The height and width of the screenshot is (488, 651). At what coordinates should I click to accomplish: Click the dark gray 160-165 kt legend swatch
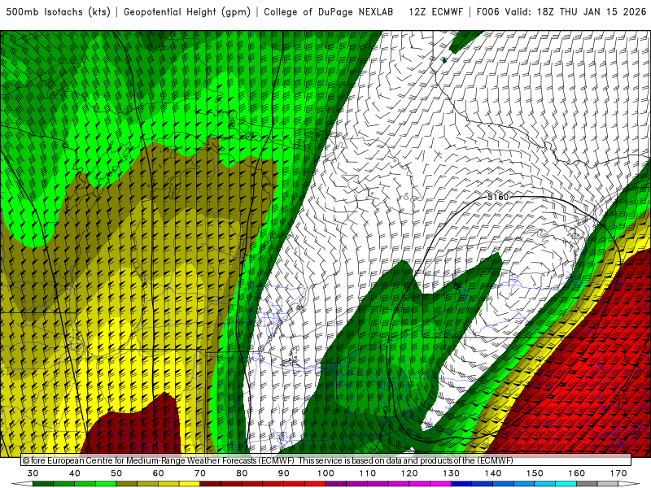[x=587, y=484]
